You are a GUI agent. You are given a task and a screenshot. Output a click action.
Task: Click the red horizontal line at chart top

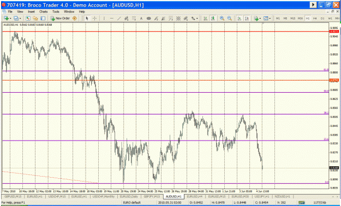click(x=165, y=31)
